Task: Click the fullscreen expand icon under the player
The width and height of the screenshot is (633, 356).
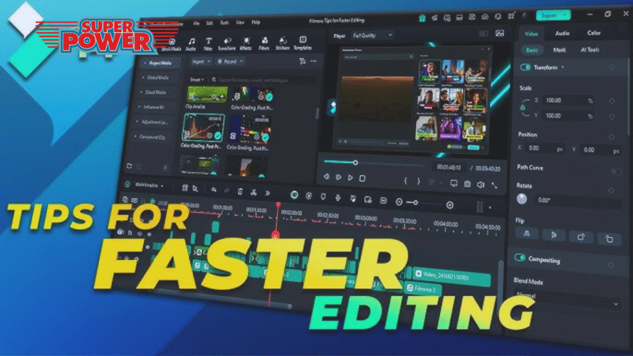Action: [494, 185]
